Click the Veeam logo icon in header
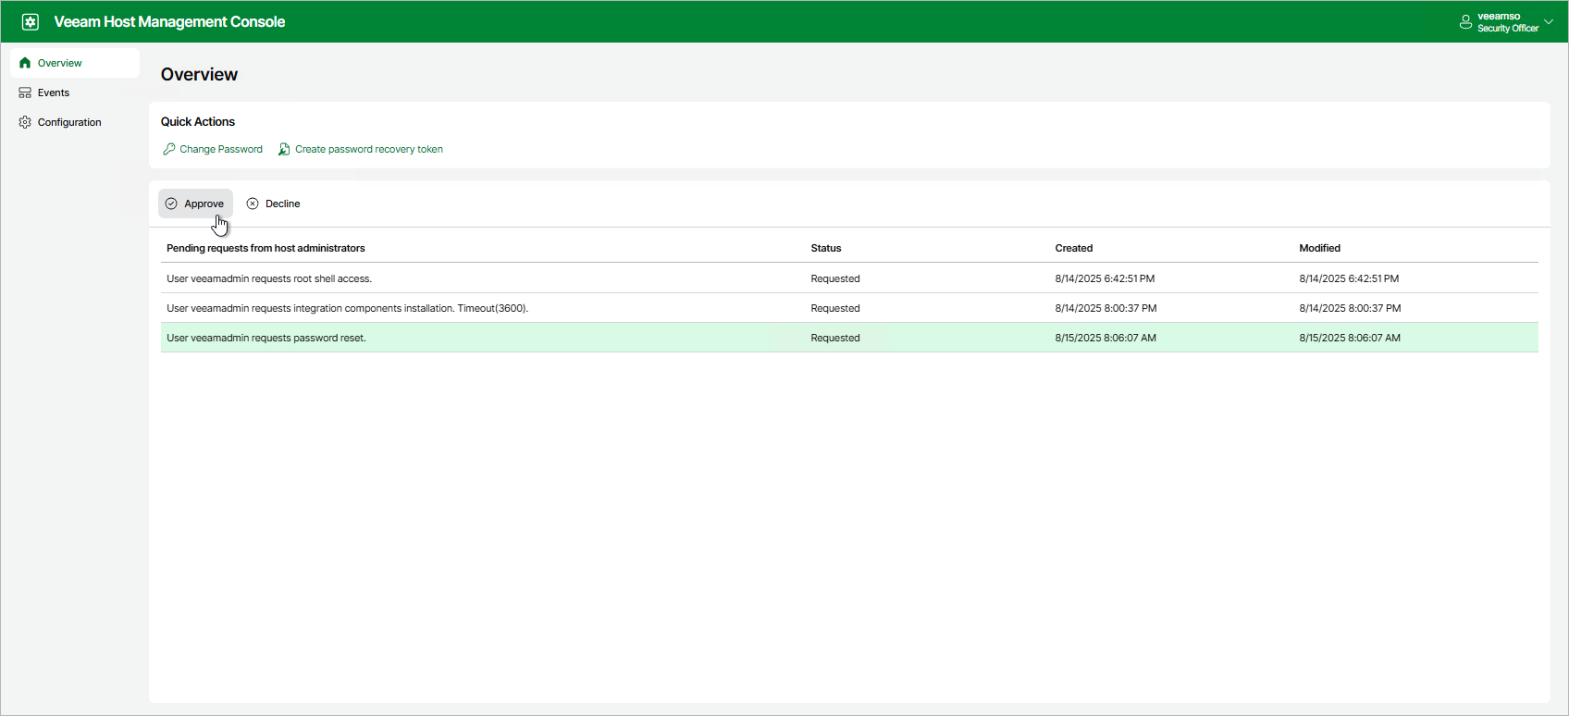The image size is (1569, 716). (30, 21)
